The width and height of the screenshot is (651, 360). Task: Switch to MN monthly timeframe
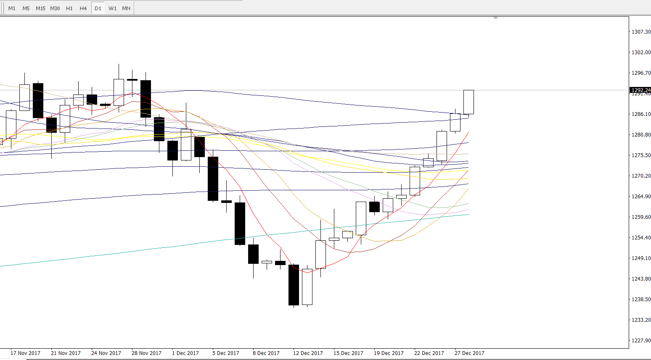[x=126, y=8]
